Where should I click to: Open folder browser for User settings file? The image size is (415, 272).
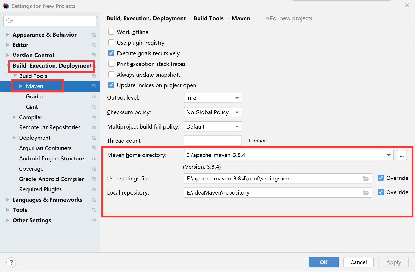tap(366, 179)
